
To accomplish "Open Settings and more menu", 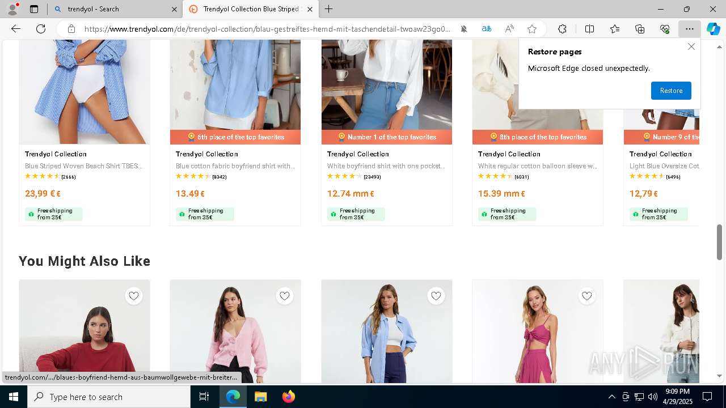I will (689, 29).
